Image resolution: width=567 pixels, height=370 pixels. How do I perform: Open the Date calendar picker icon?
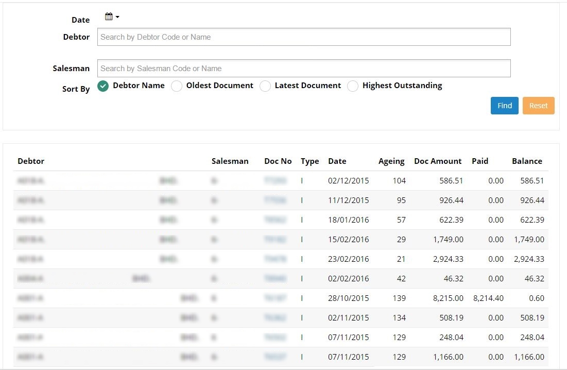(x=112, y=16)
